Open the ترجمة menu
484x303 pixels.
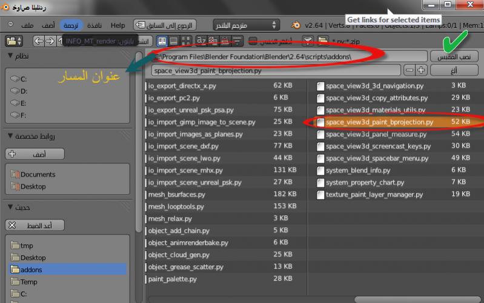(x=71, y=25)
